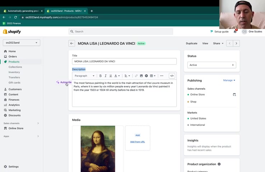Expand Sales channels section chevron
The image size is (265, 172).
click(38, 123)
